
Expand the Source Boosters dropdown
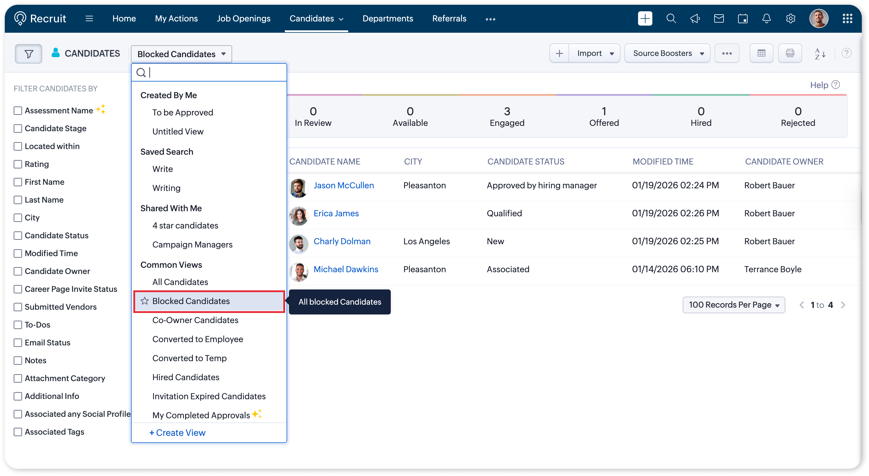coord(667,53)
